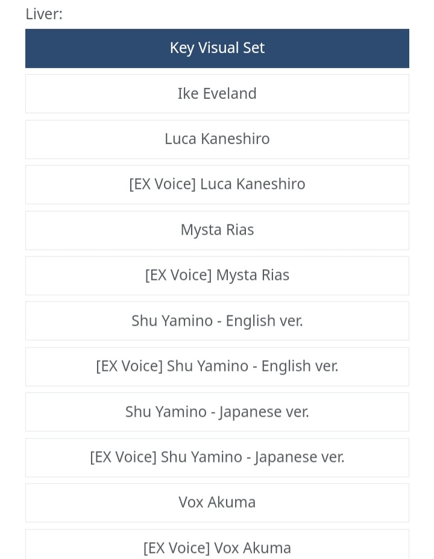The image size is (434, 559).
Task: Select Shu Yamino - English ver.
Action: 217,321
